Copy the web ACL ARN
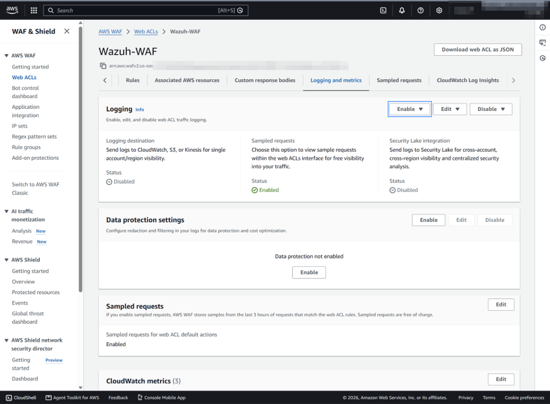This screenshot has height=404, width=550. pos(103,65)
